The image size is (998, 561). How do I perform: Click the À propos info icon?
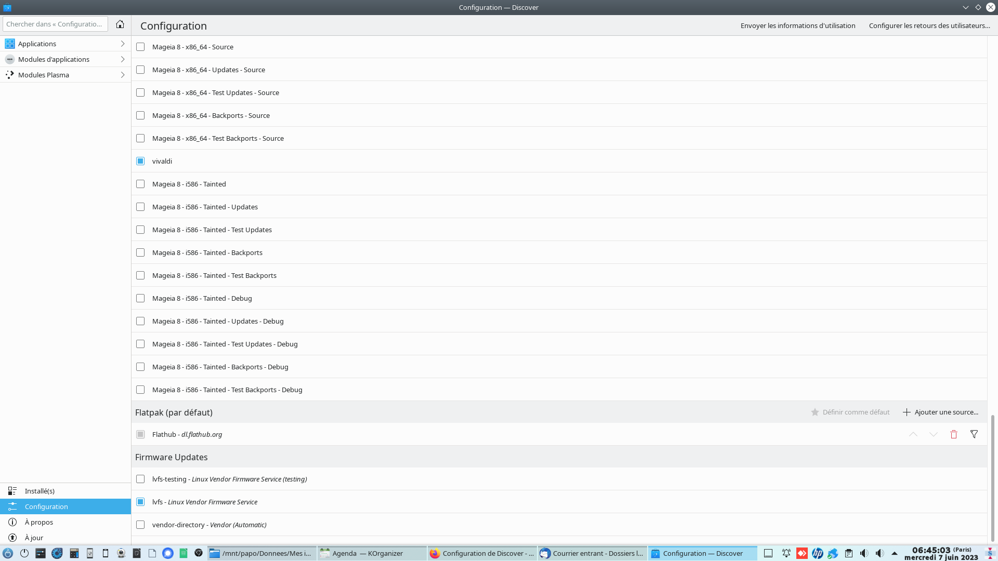tap(12, 522)
